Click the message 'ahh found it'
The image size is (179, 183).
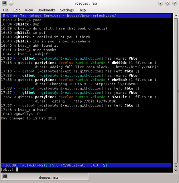click(x=45, y=46)
